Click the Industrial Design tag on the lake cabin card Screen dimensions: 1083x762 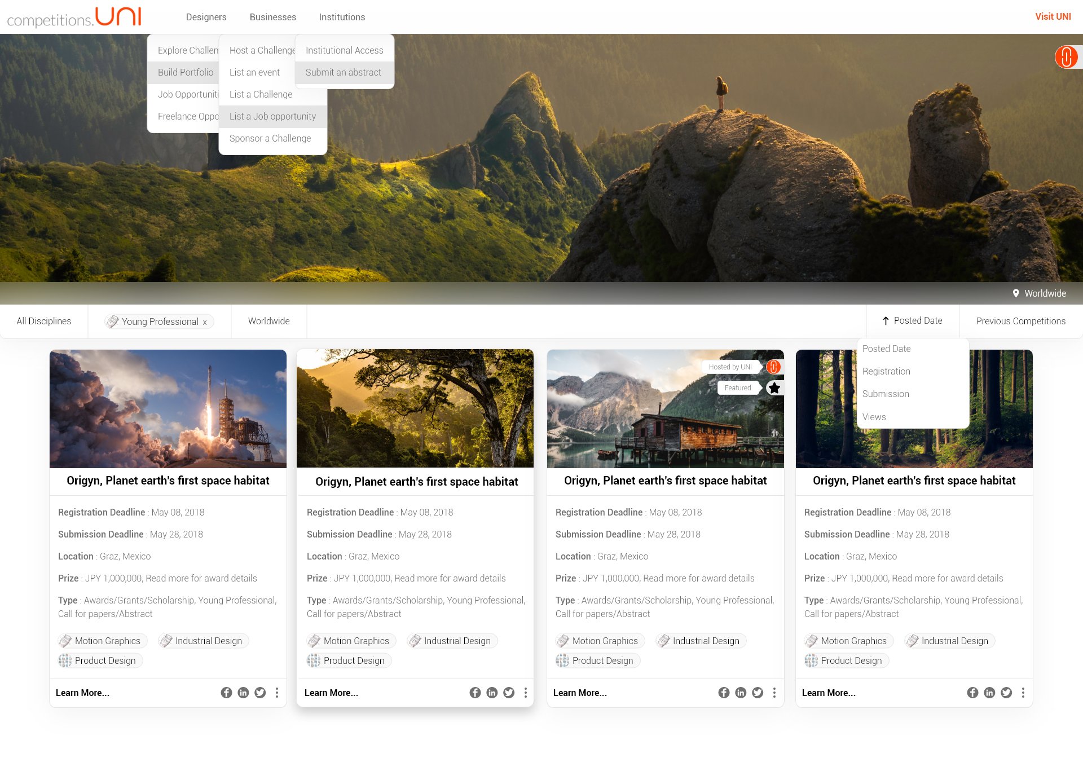tap(701, 641)
